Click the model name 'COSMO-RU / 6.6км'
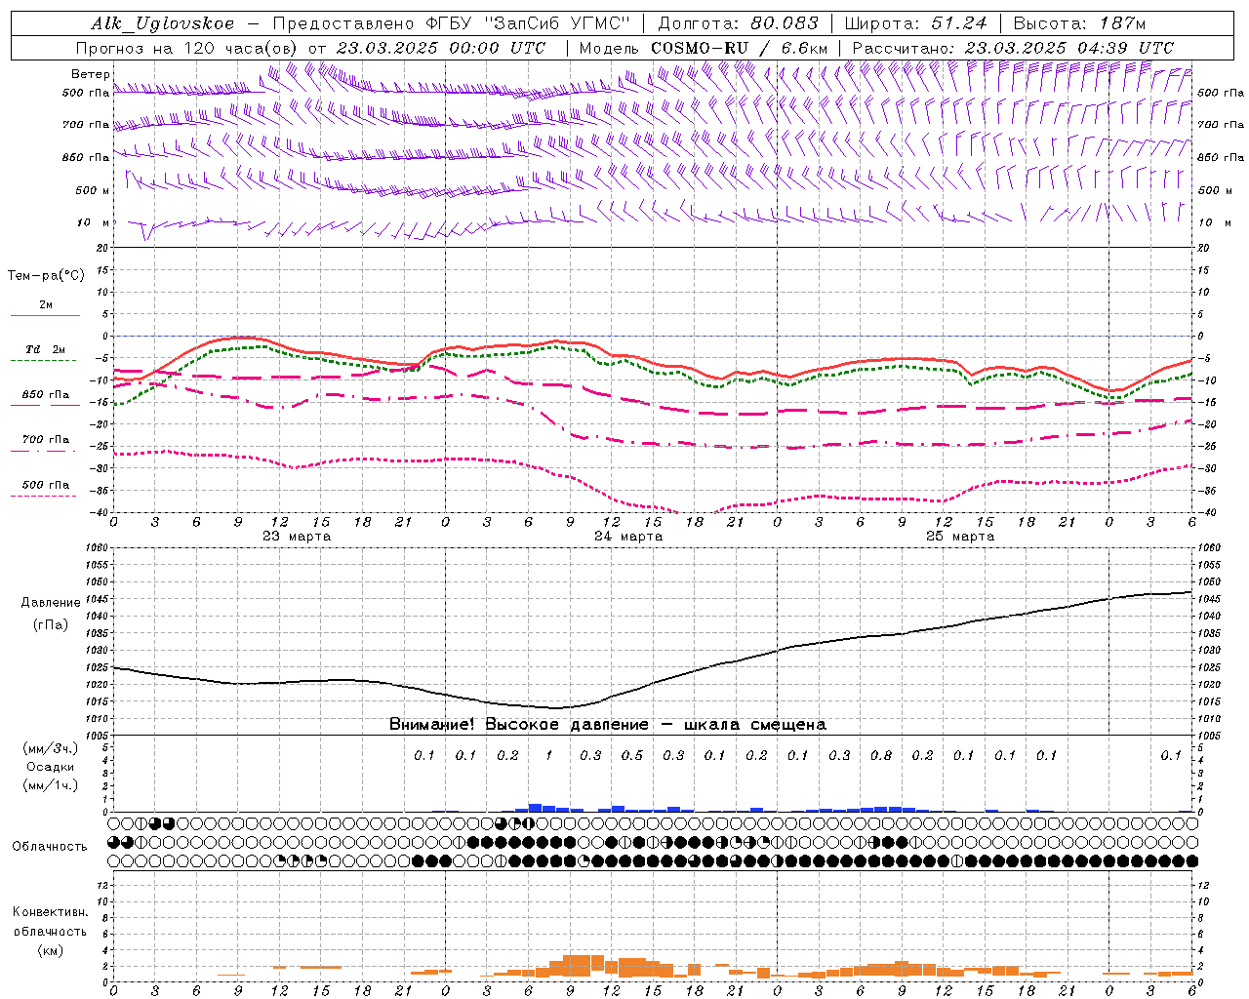1249x999 pixels. [740, 48]
